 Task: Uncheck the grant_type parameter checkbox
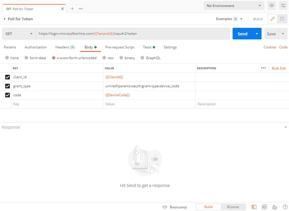click(x=8, y=86)
